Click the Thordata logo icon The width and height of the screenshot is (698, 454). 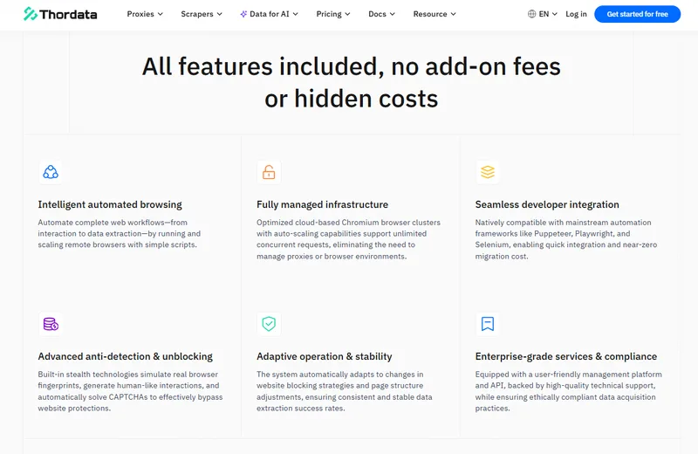click(x=31, y=14)
